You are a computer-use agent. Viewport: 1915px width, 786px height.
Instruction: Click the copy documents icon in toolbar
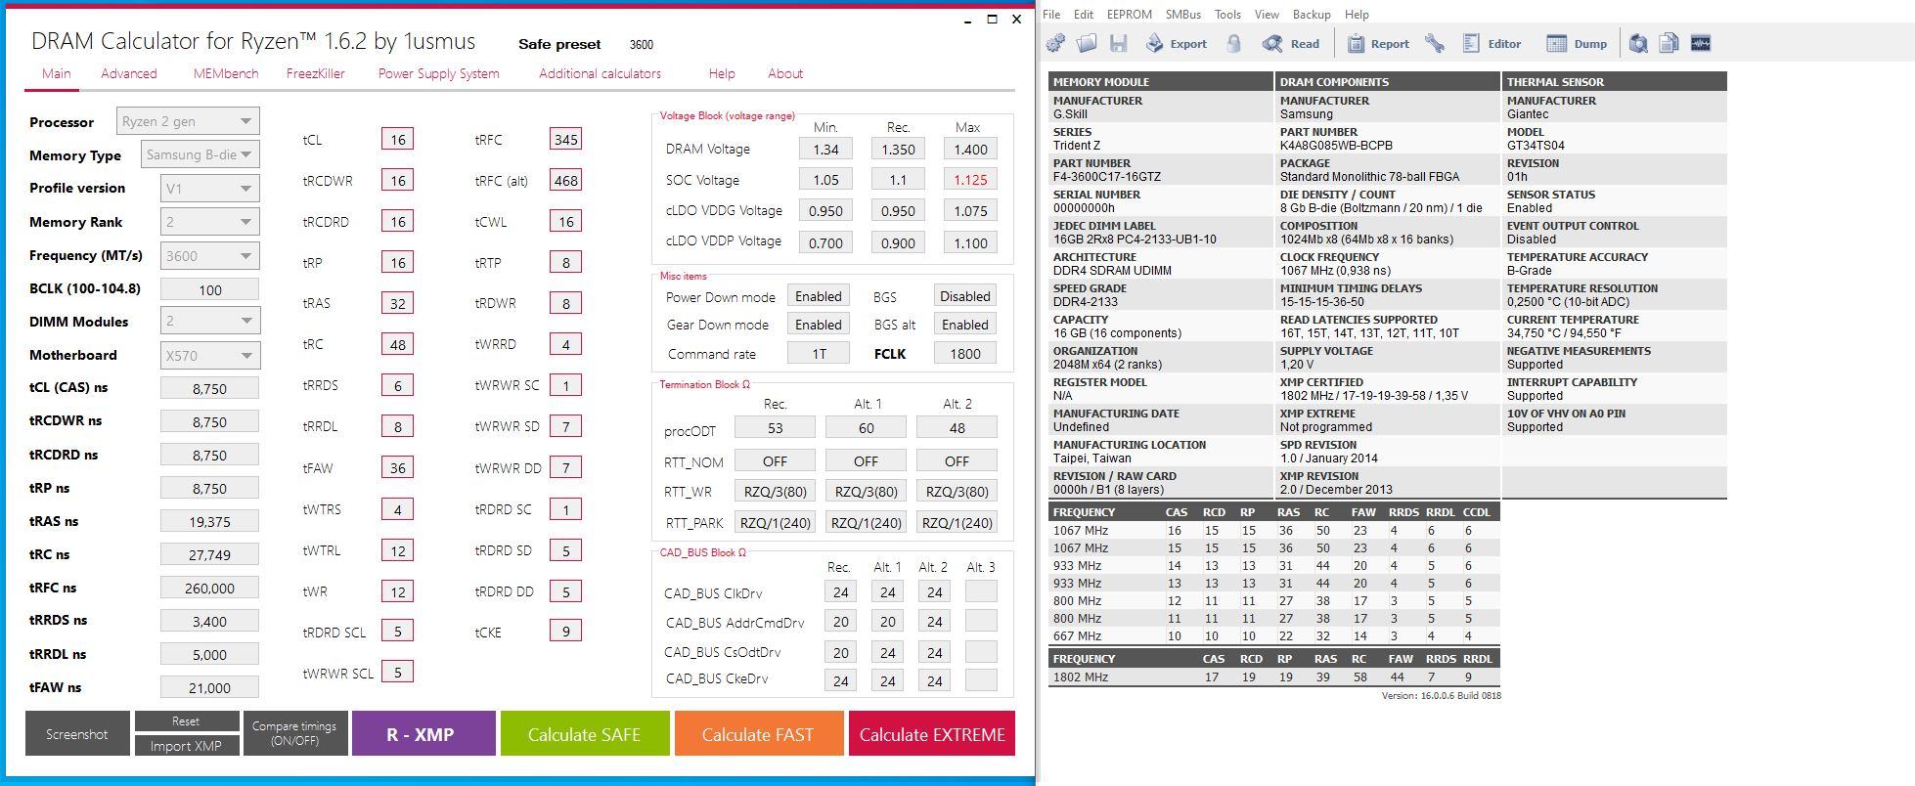tap(1670, 43)
